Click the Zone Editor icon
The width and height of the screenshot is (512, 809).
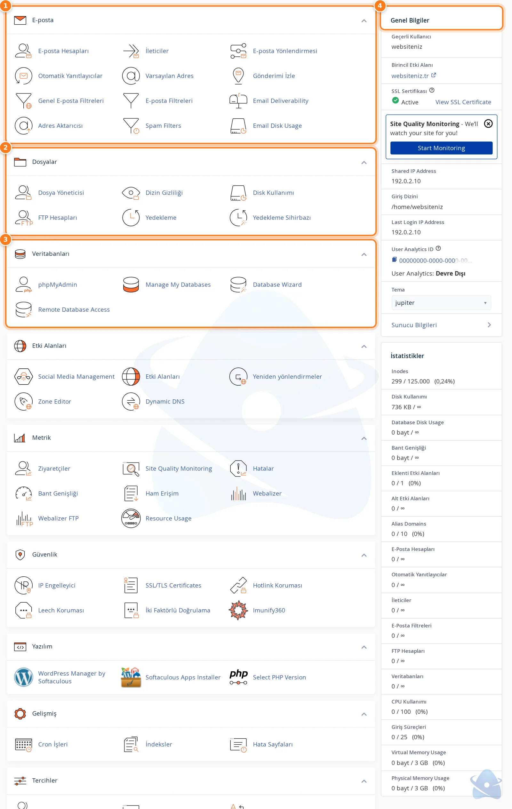point(23,401)
